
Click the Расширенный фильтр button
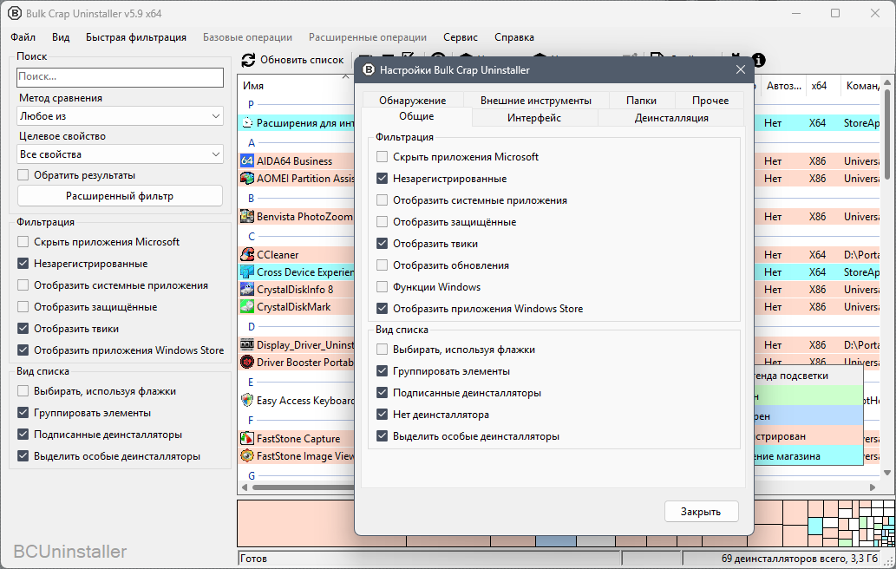120,196
